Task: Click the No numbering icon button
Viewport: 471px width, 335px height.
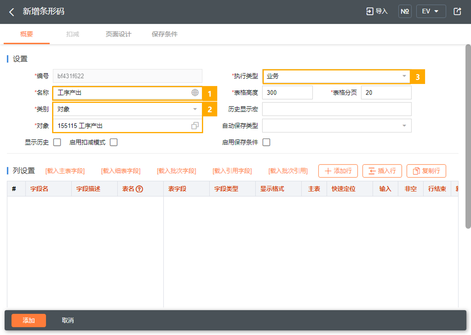Action: [x=405, y=11]
